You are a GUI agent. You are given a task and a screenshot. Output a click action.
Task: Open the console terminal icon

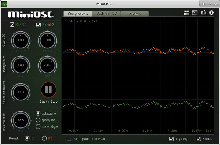pos(195,12)
